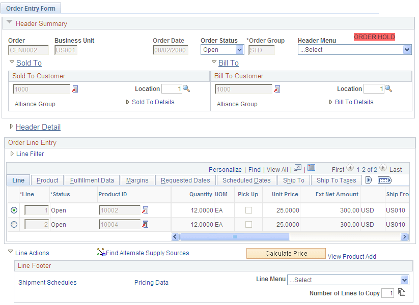Check Pick Up box for product 10002

click(x=248, y=210)
